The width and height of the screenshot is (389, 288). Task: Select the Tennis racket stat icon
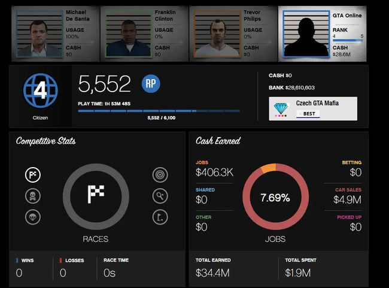(x=159, y=196)
